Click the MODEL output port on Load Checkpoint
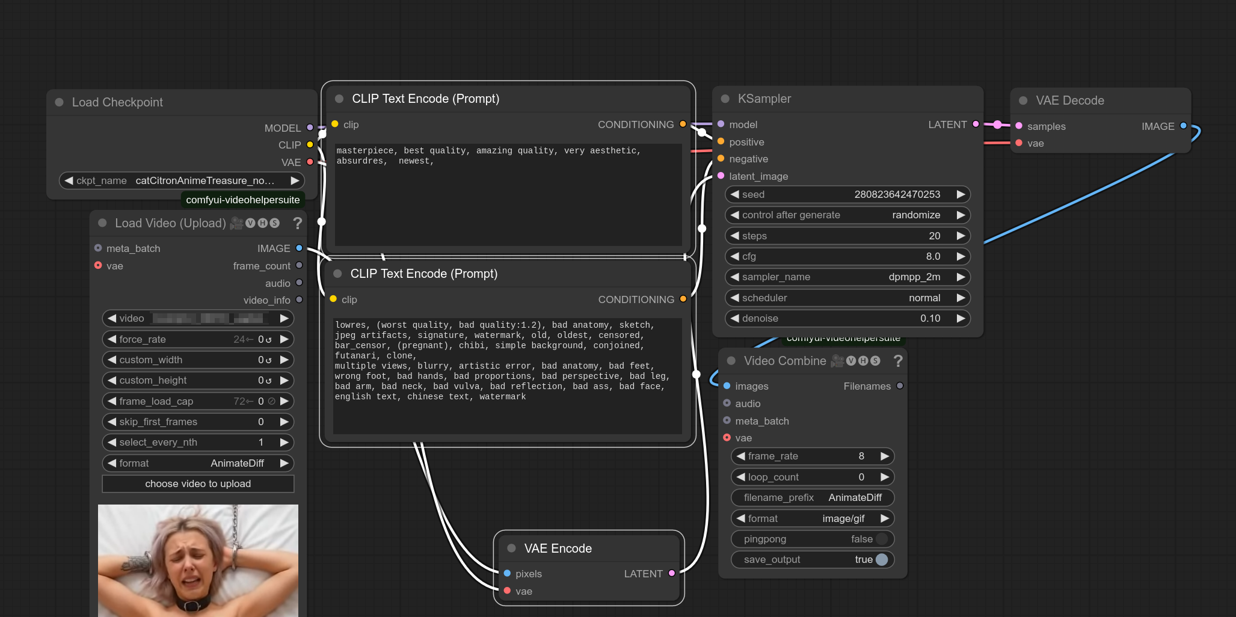The image size is (1236, 617). click(310, 127)
